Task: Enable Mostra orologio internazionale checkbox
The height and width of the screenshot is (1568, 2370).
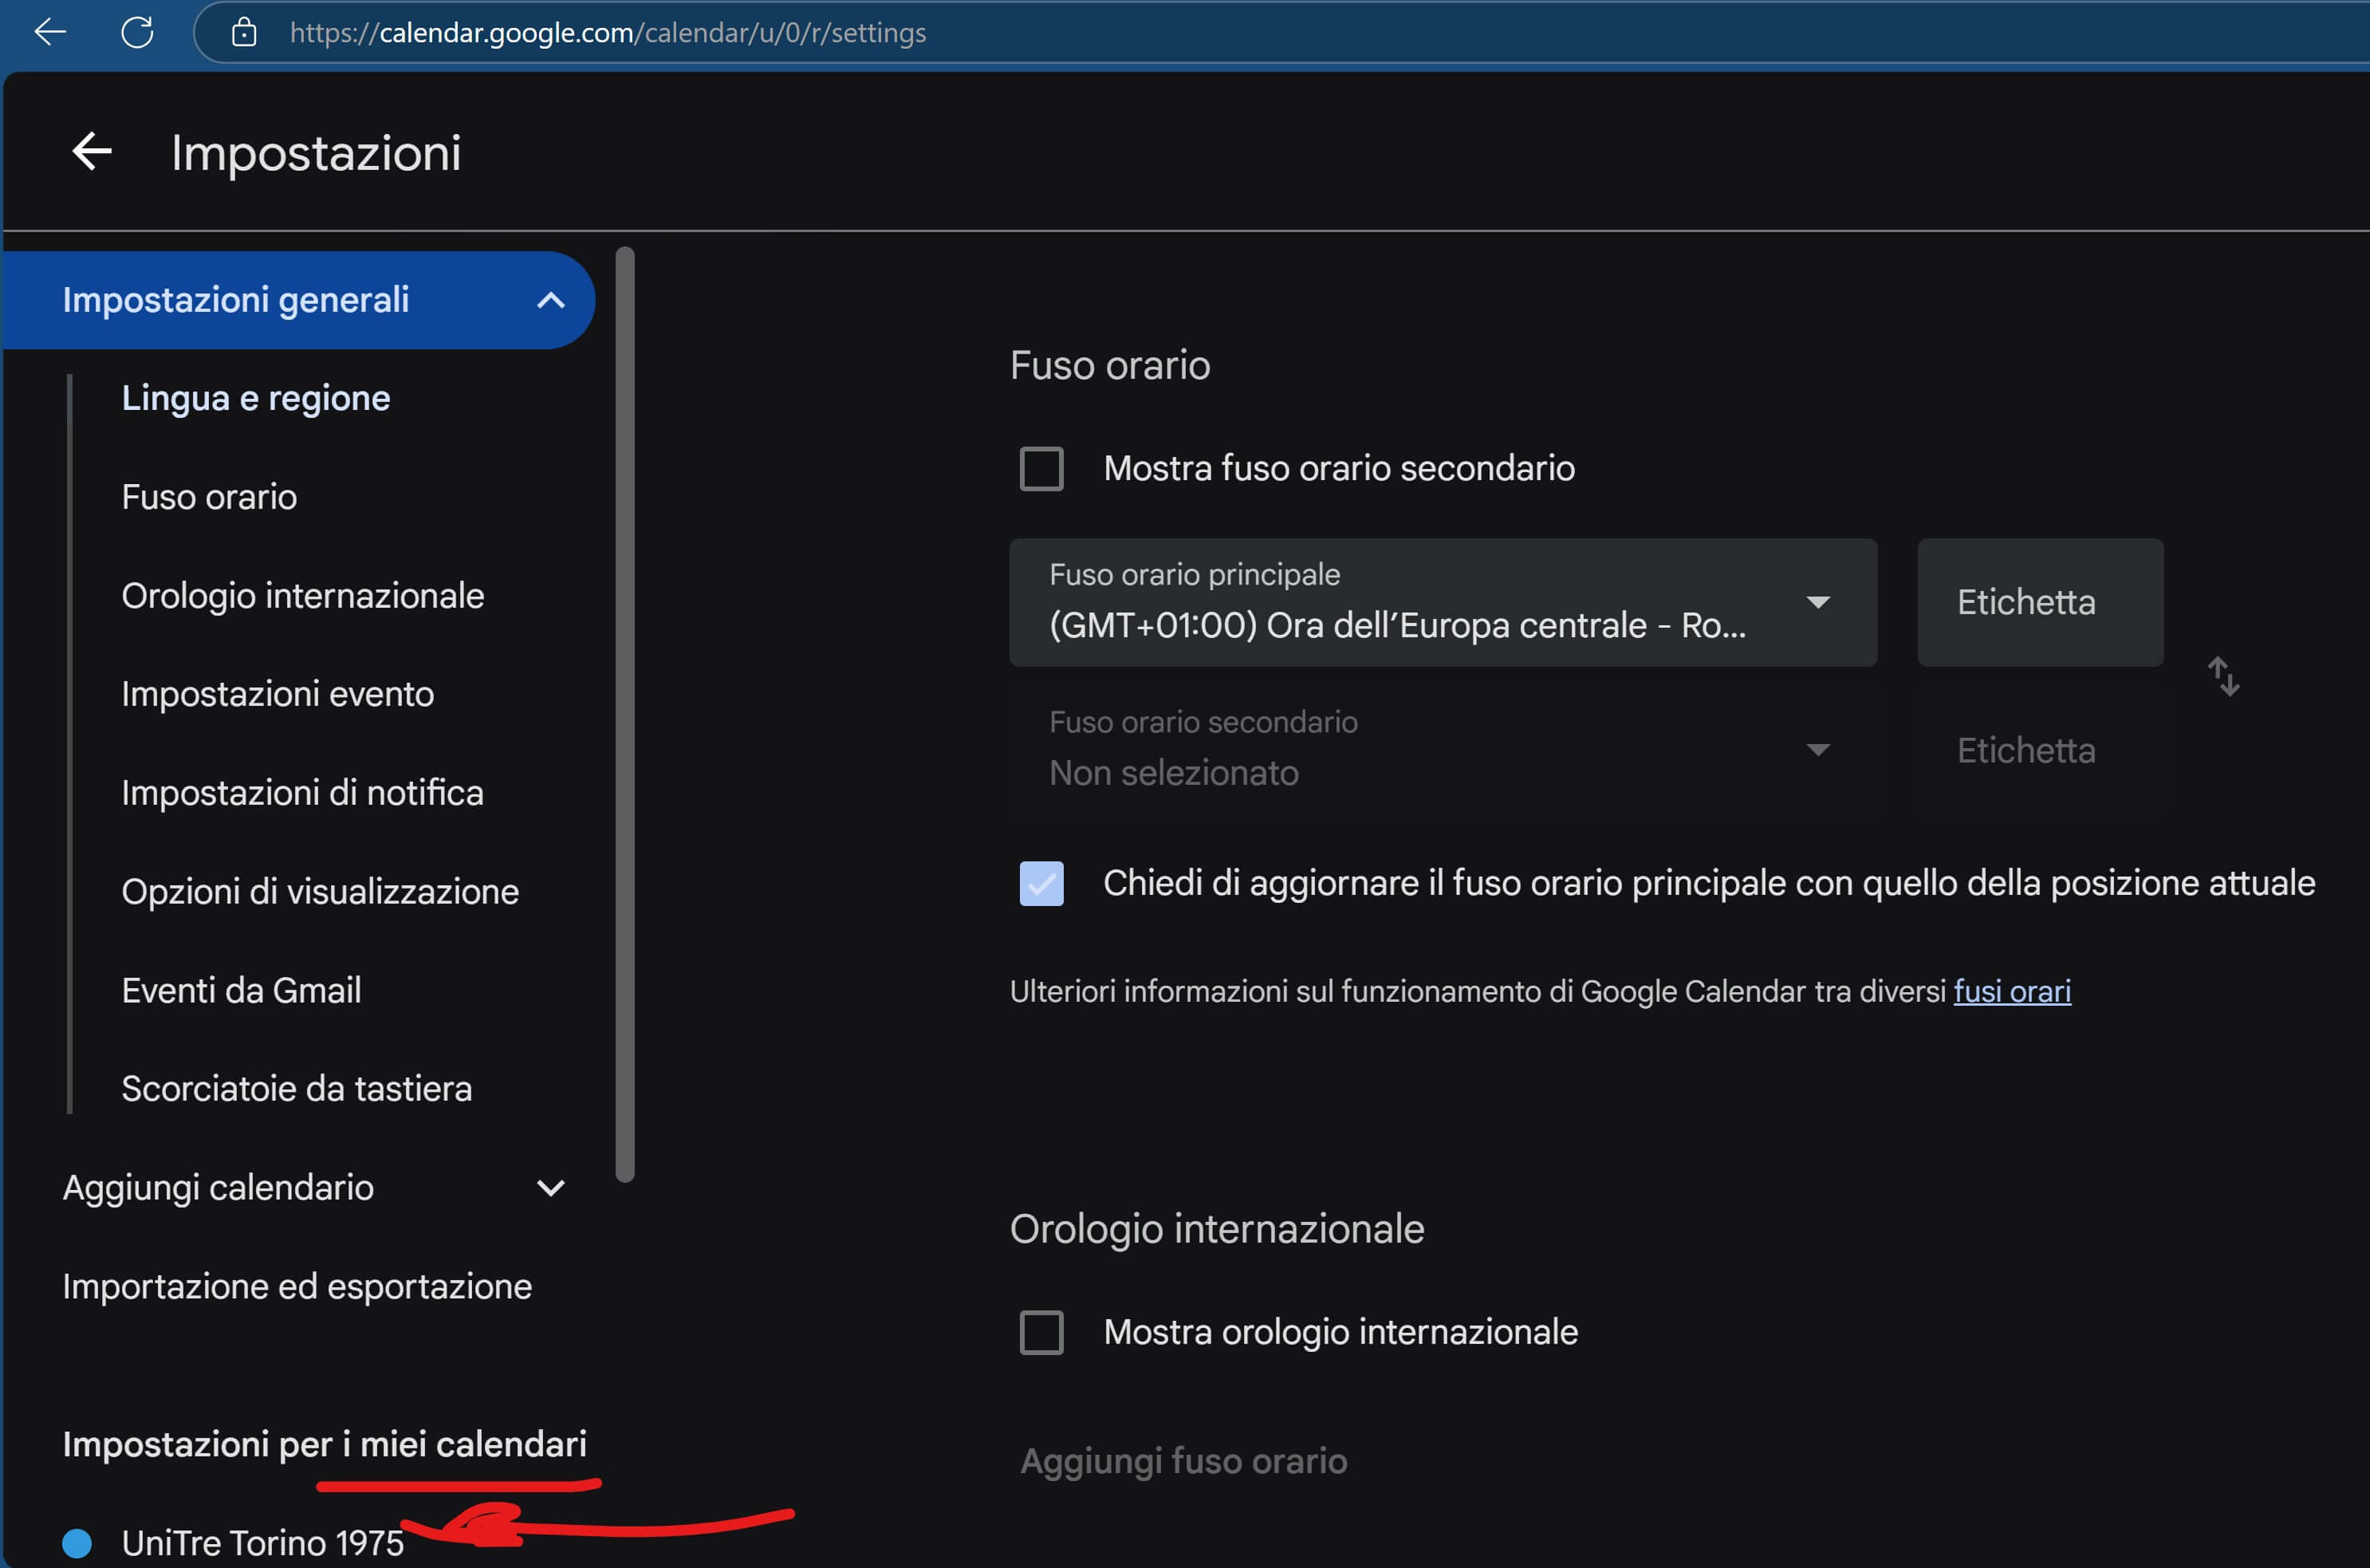Action: (x=1041, y=1332)
